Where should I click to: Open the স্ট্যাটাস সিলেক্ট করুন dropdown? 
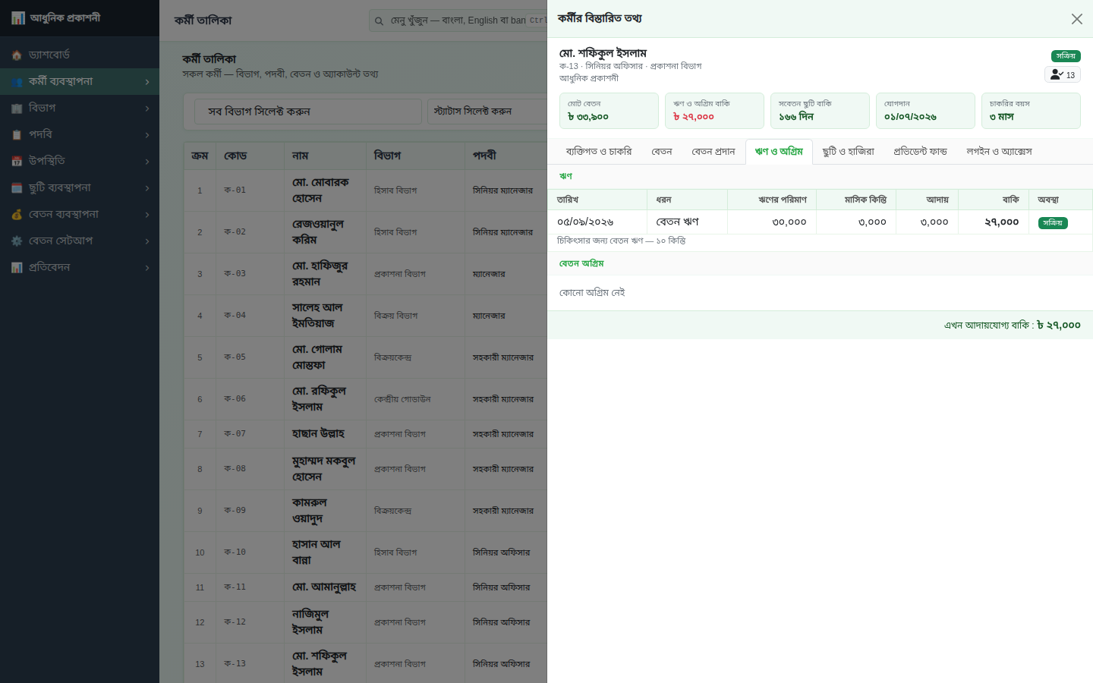pyautogui.click(x=487, y=112)
